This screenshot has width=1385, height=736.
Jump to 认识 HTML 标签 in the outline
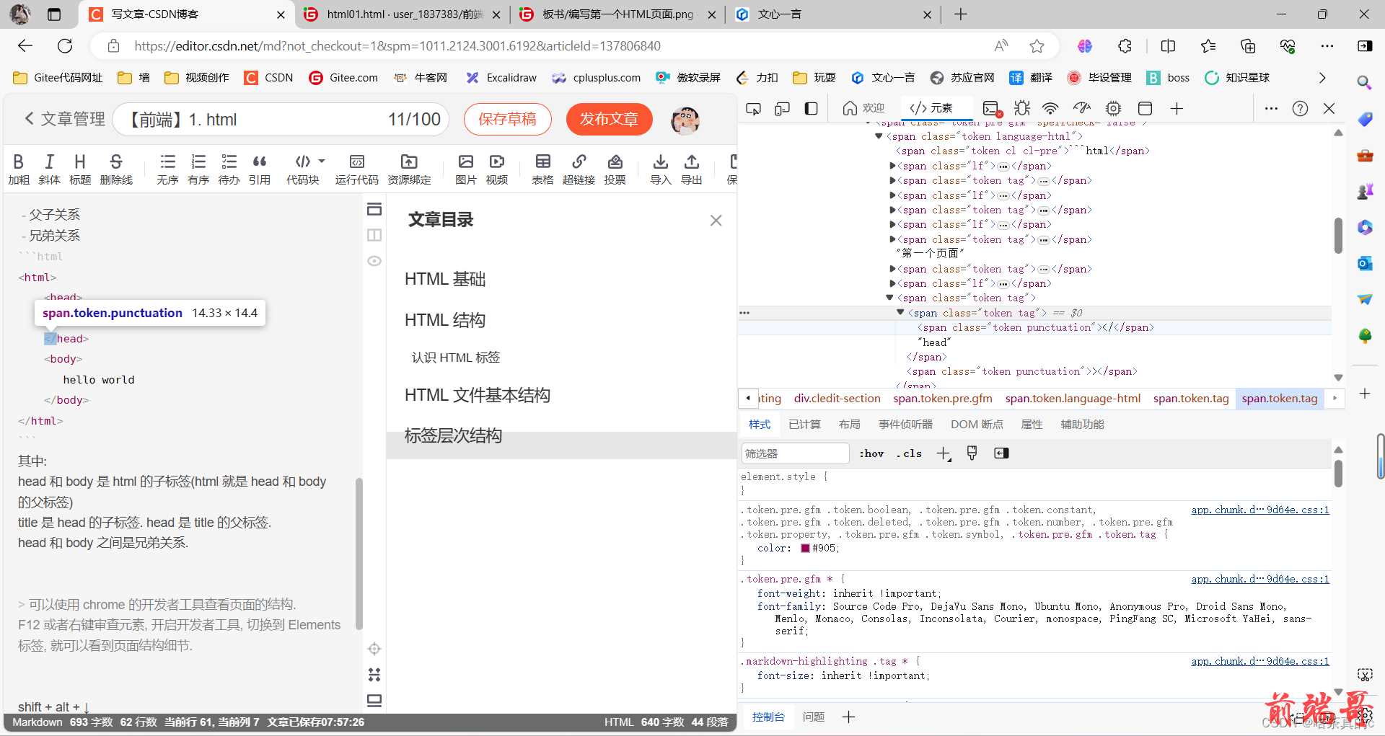(x=456, y=358)
